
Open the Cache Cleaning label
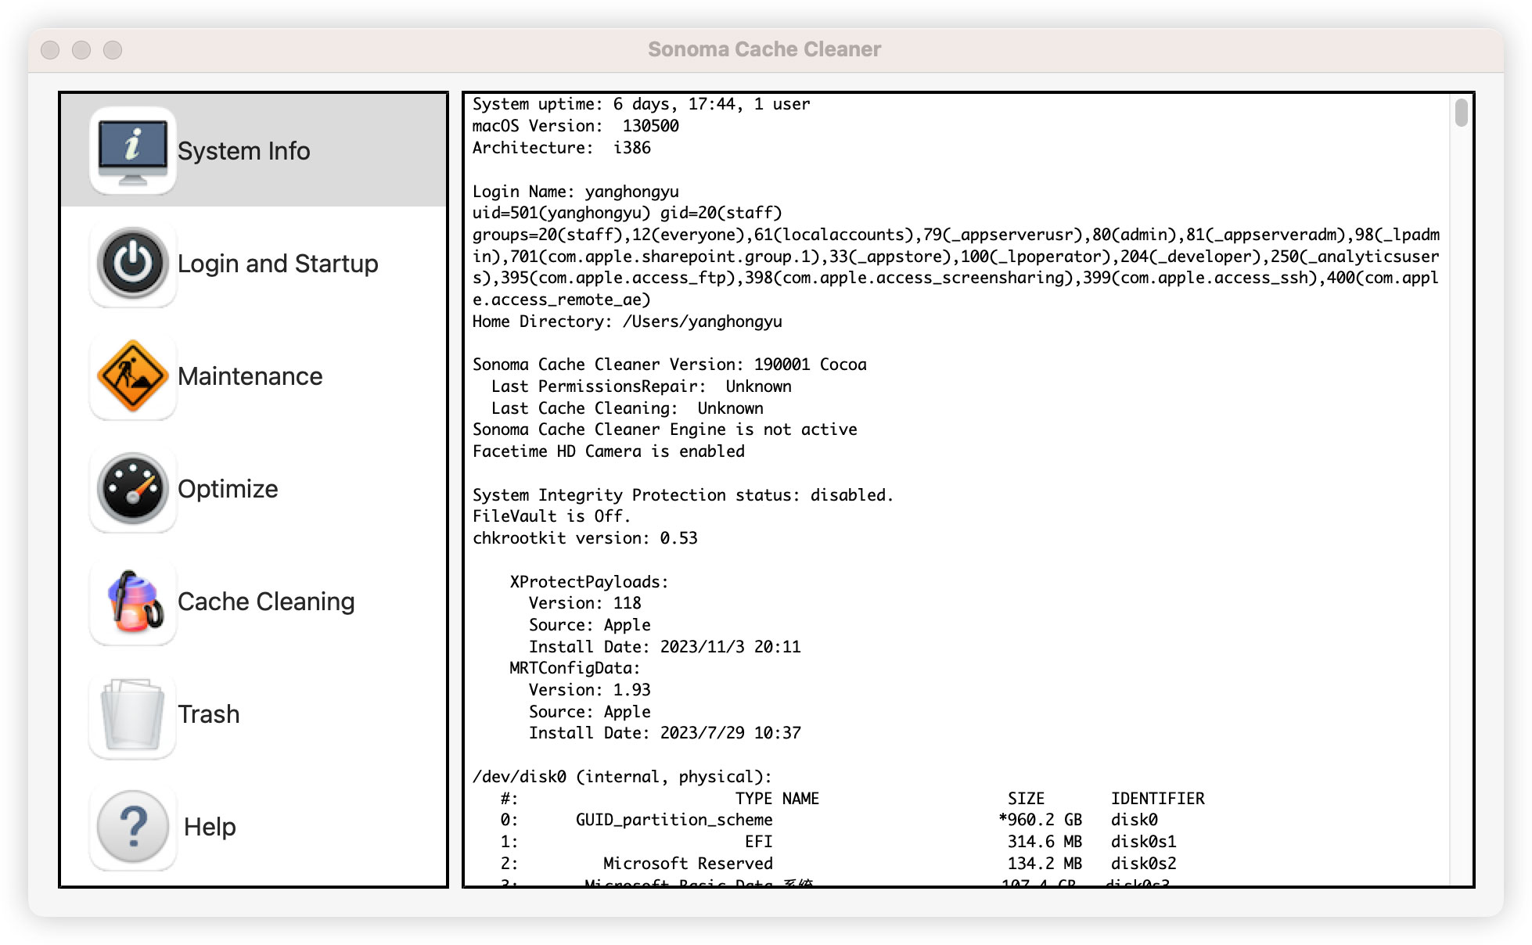click(x=266, y=602)
